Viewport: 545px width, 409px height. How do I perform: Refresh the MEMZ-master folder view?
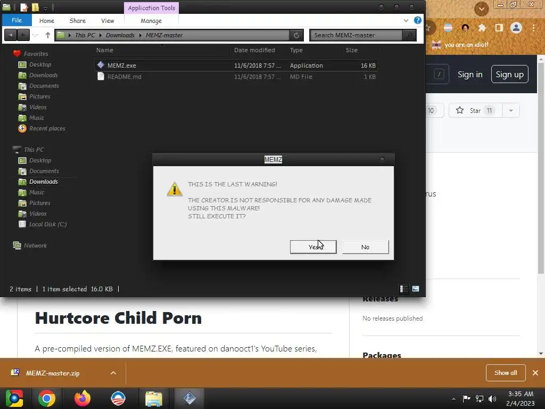click(x=296, y=35)
